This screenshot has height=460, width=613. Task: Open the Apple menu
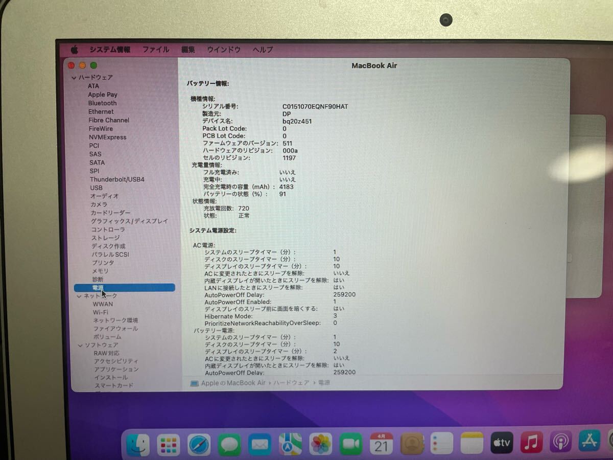(x=74, y=50)
